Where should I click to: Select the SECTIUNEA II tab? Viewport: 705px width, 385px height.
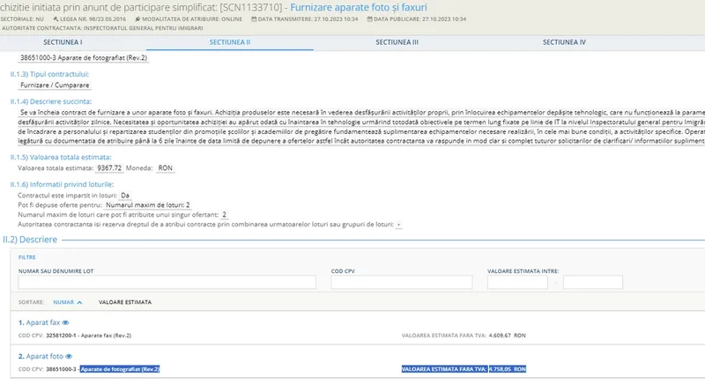pos(230,42)
